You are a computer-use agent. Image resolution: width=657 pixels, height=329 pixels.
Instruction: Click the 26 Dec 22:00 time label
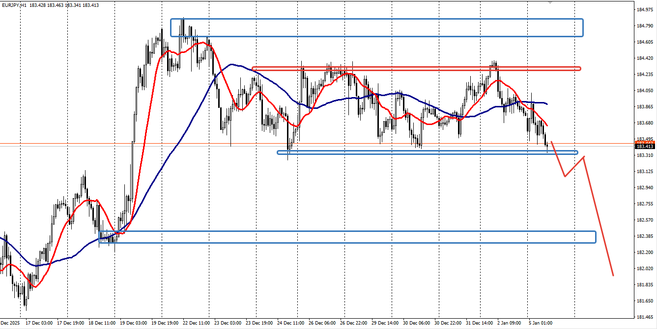354,324
